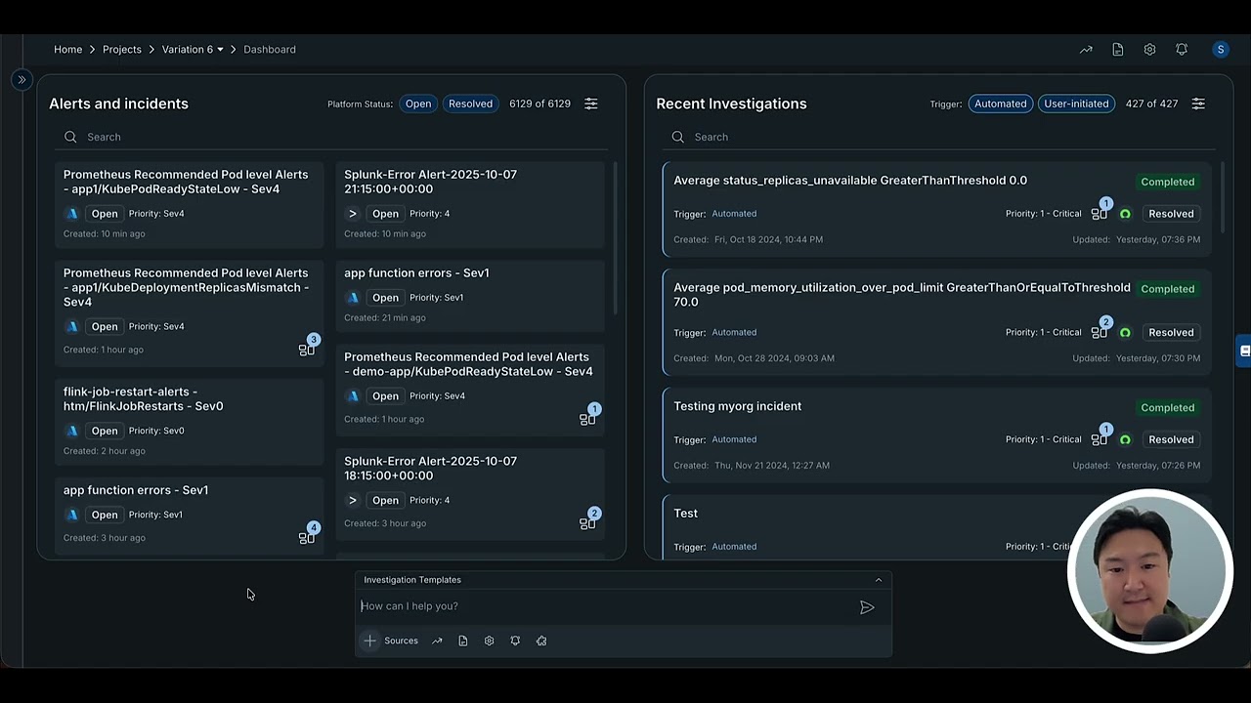Focus the How can I help you input
Viewport: 1251px width, 703px height.
606,606
